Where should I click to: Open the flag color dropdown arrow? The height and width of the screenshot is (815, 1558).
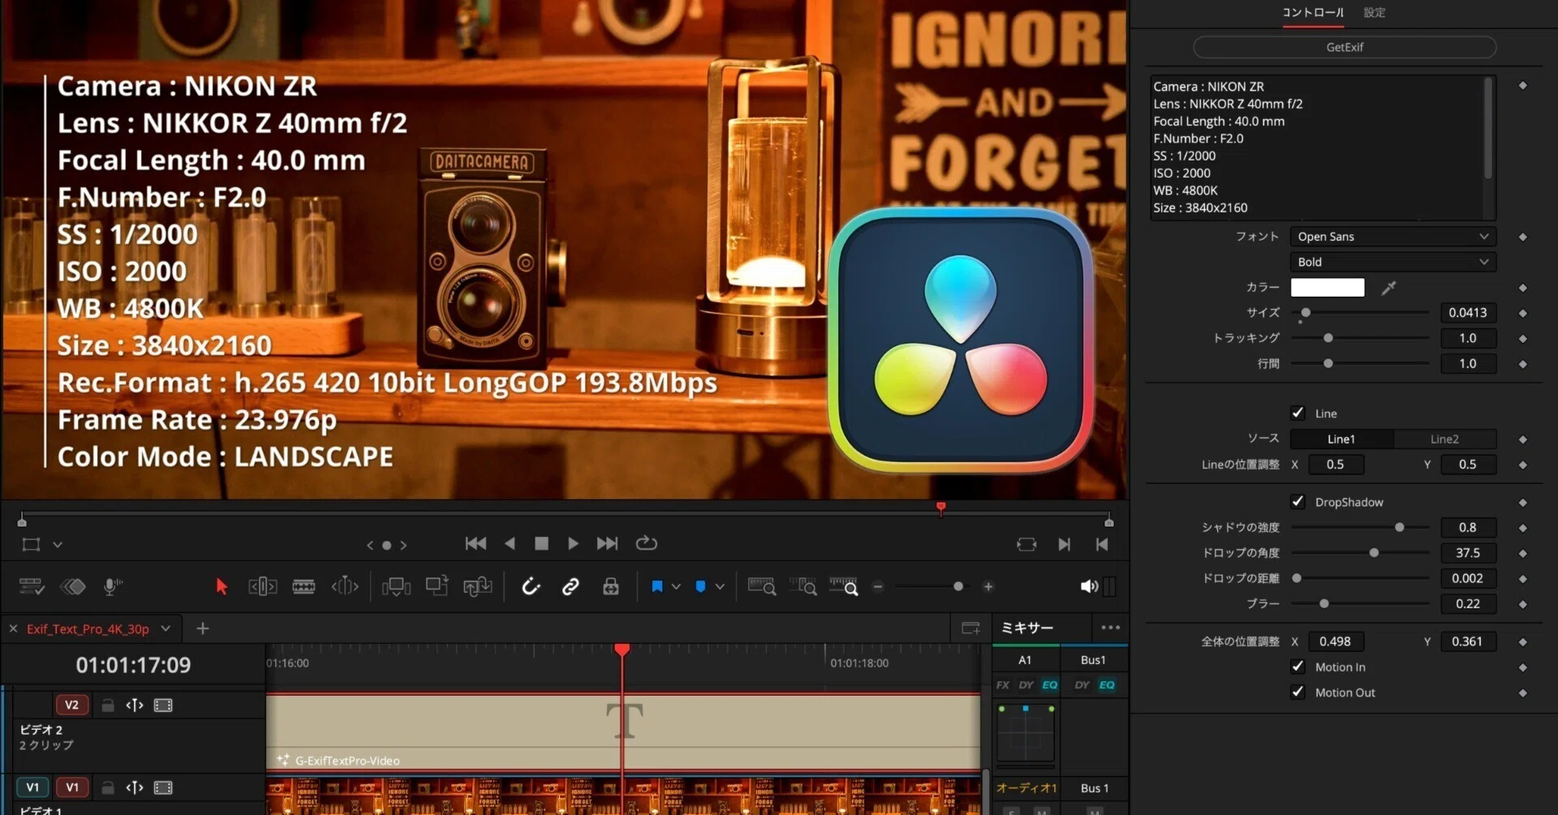(x=676, y=586)
